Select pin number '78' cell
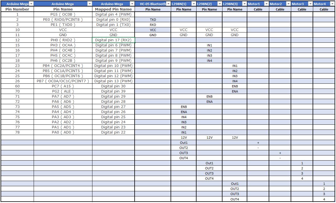 tap(17, 132)
